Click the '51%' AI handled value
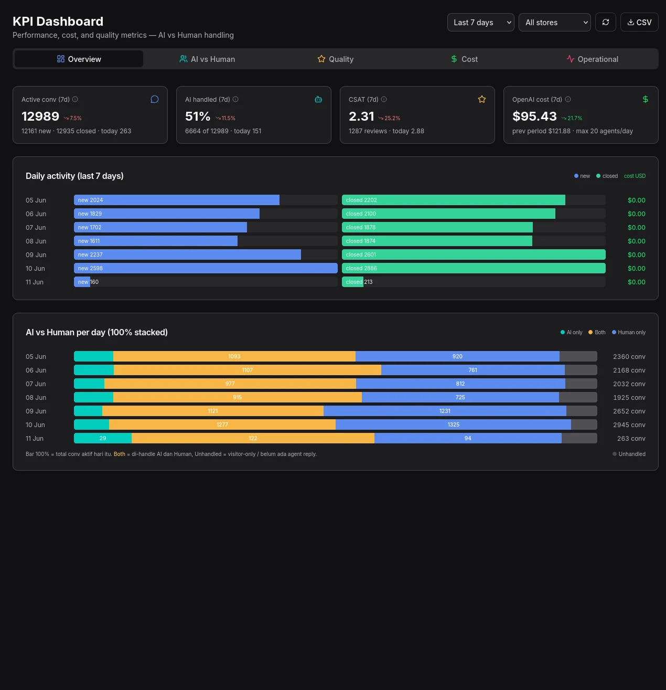The height and width of the screenshot is (690, 666). 198,116
